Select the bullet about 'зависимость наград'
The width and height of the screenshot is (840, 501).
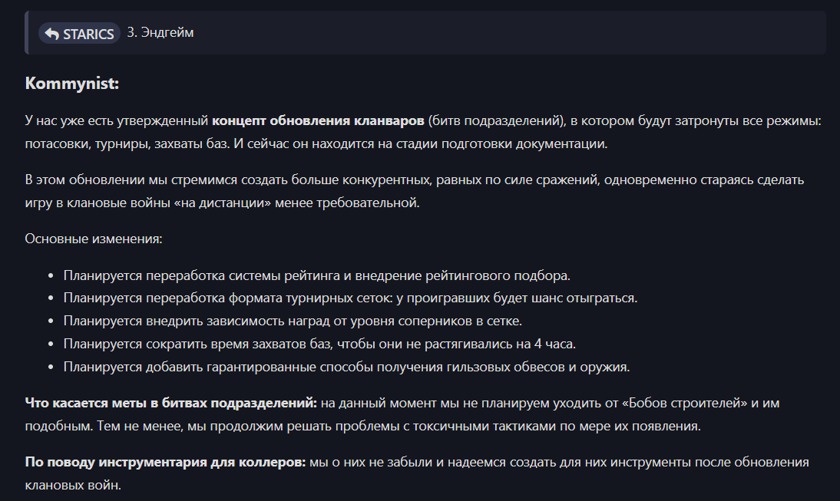click(293, 321)
